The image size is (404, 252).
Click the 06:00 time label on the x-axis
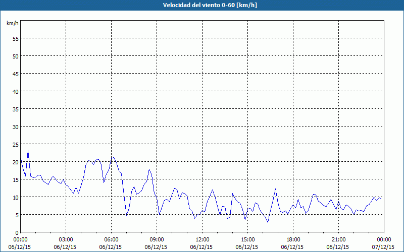click(x=111, y=239)
